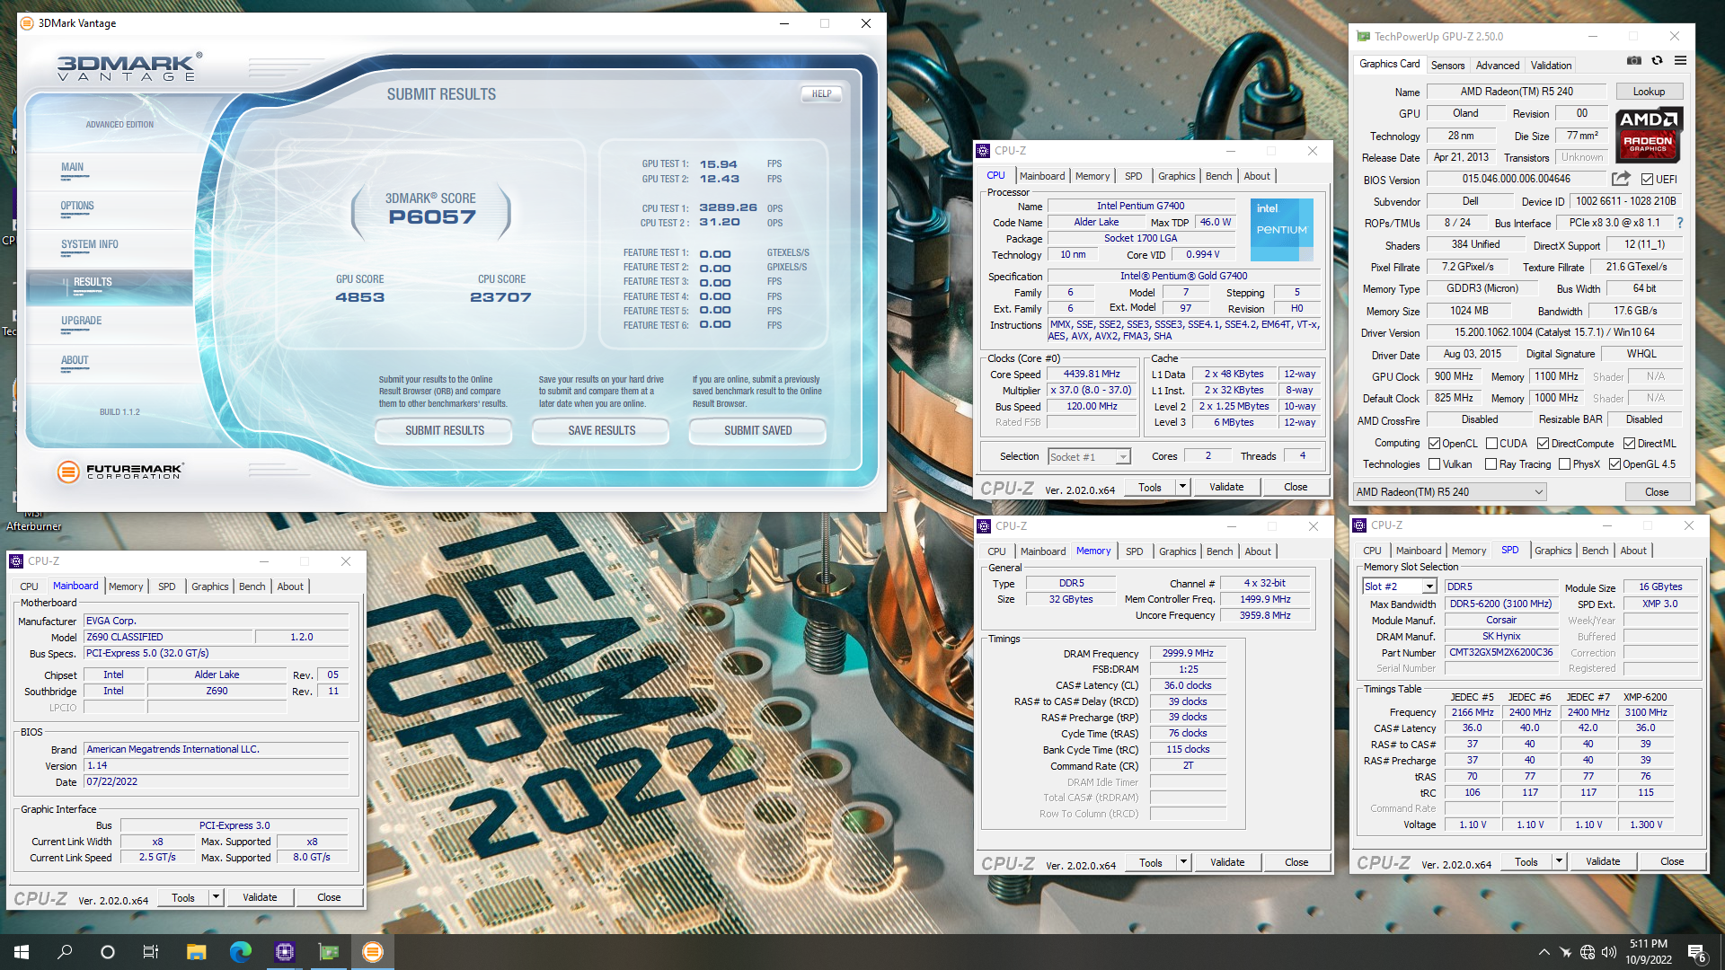
Task: Click the 3DMark Vantage title bar icon
Action: [27, 23]
